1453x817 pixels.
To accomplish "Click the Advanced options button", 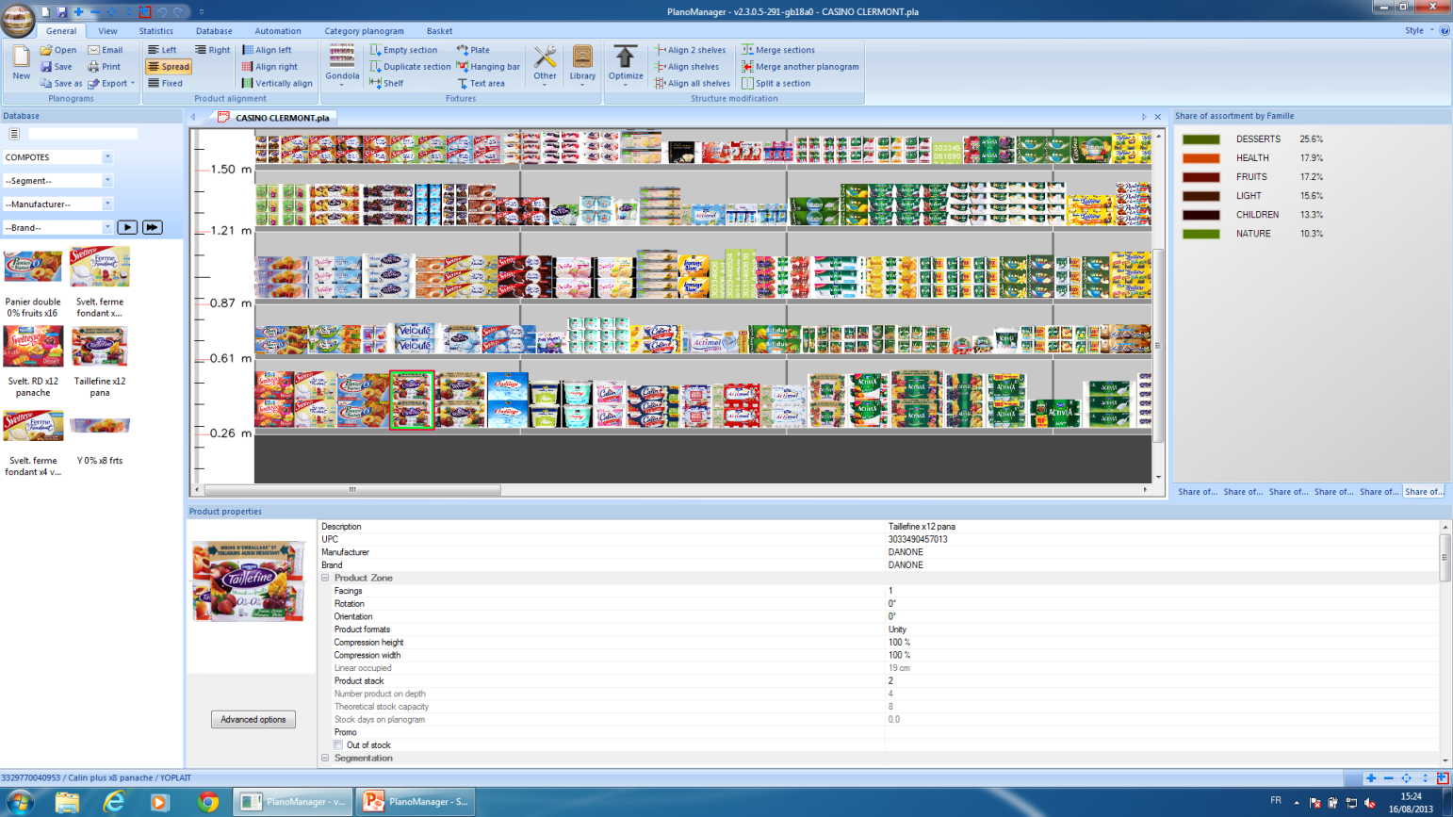I will [x=253, y=720].
